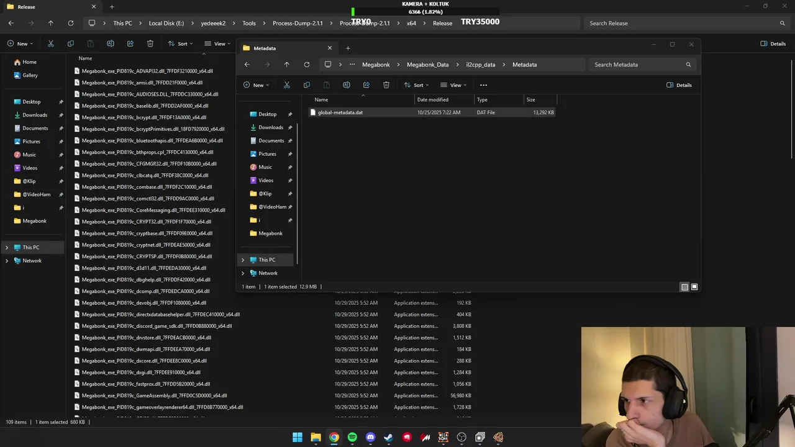Screen dimensions: 795x447
Task: Click Rename icon in Metadata window toolbar
Action: [346, 85]
